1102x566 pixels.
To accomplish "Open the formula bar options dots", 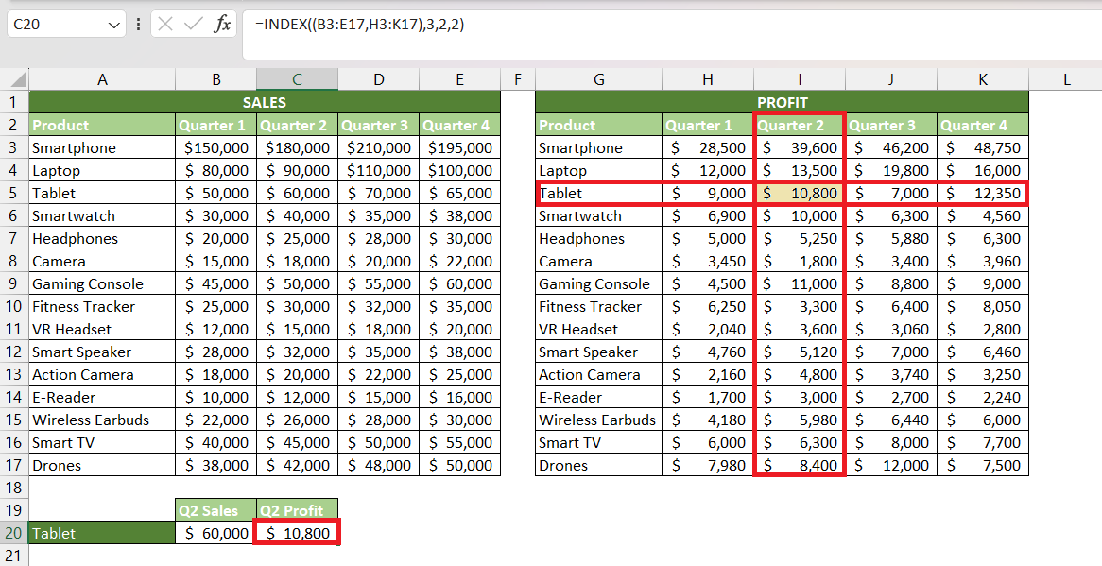I will pos(138,25).
